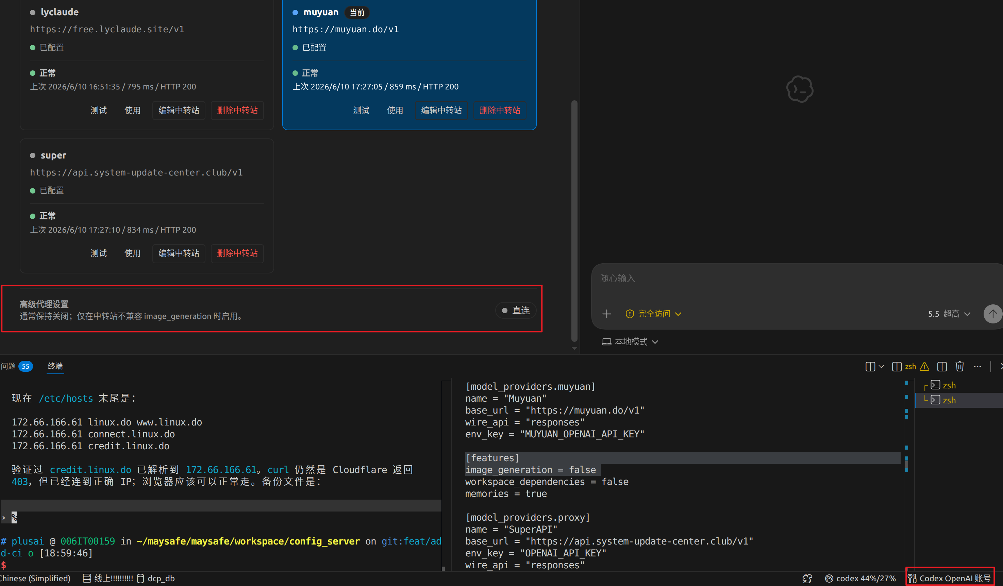
Task: Kill the terminal with the trash icon
Action: point(959,367)
